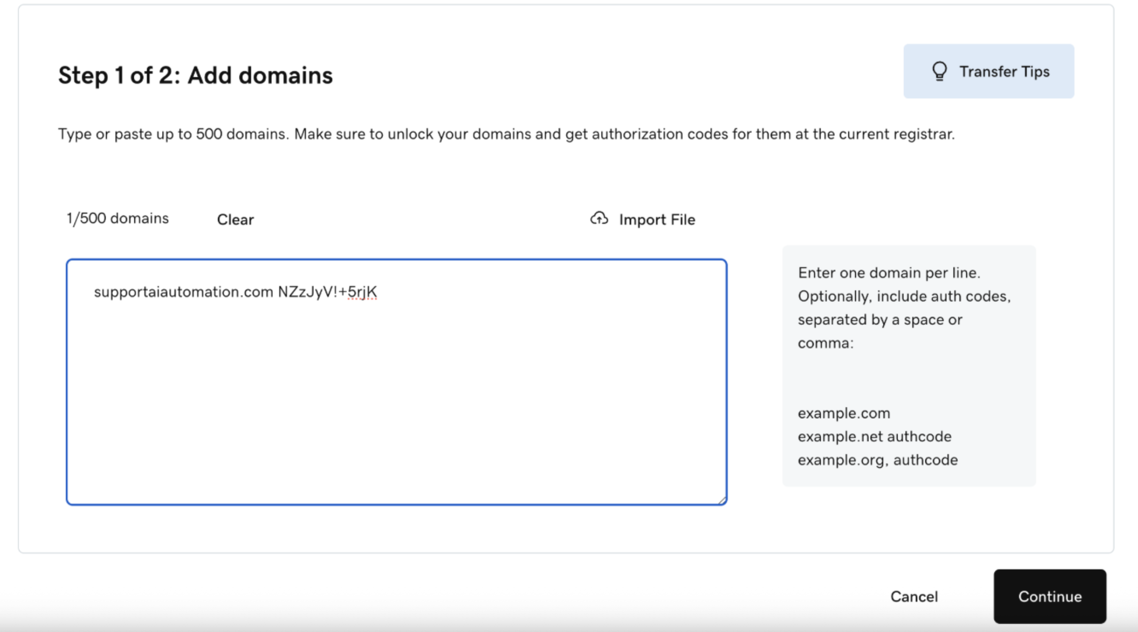Click the 'Optionally, include auth codes' hint line
The height and width of the screenshot is (632, 1138).
click(x=904, y=296)
